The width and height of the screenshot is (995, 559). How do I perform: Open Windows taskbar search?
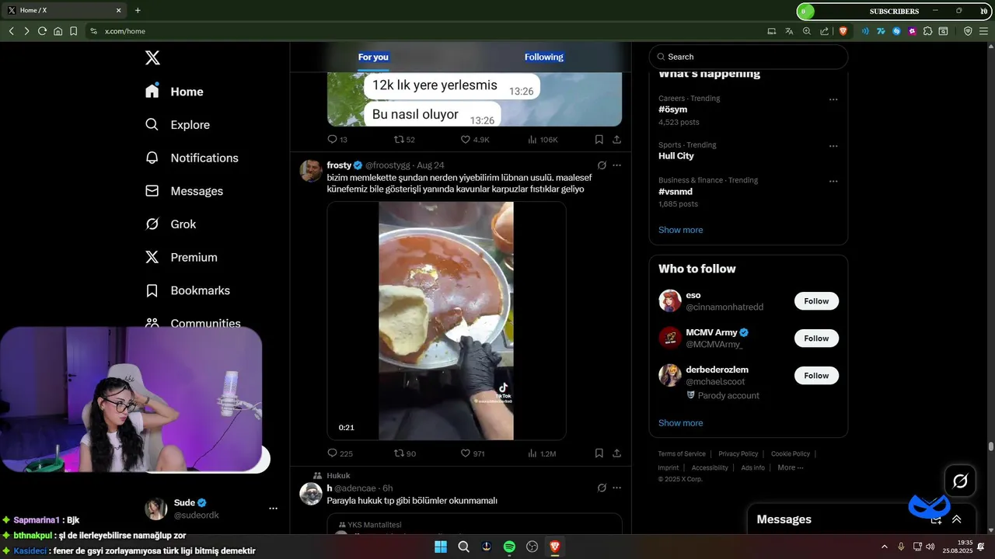pyautogui.click(x=463, y=547)
